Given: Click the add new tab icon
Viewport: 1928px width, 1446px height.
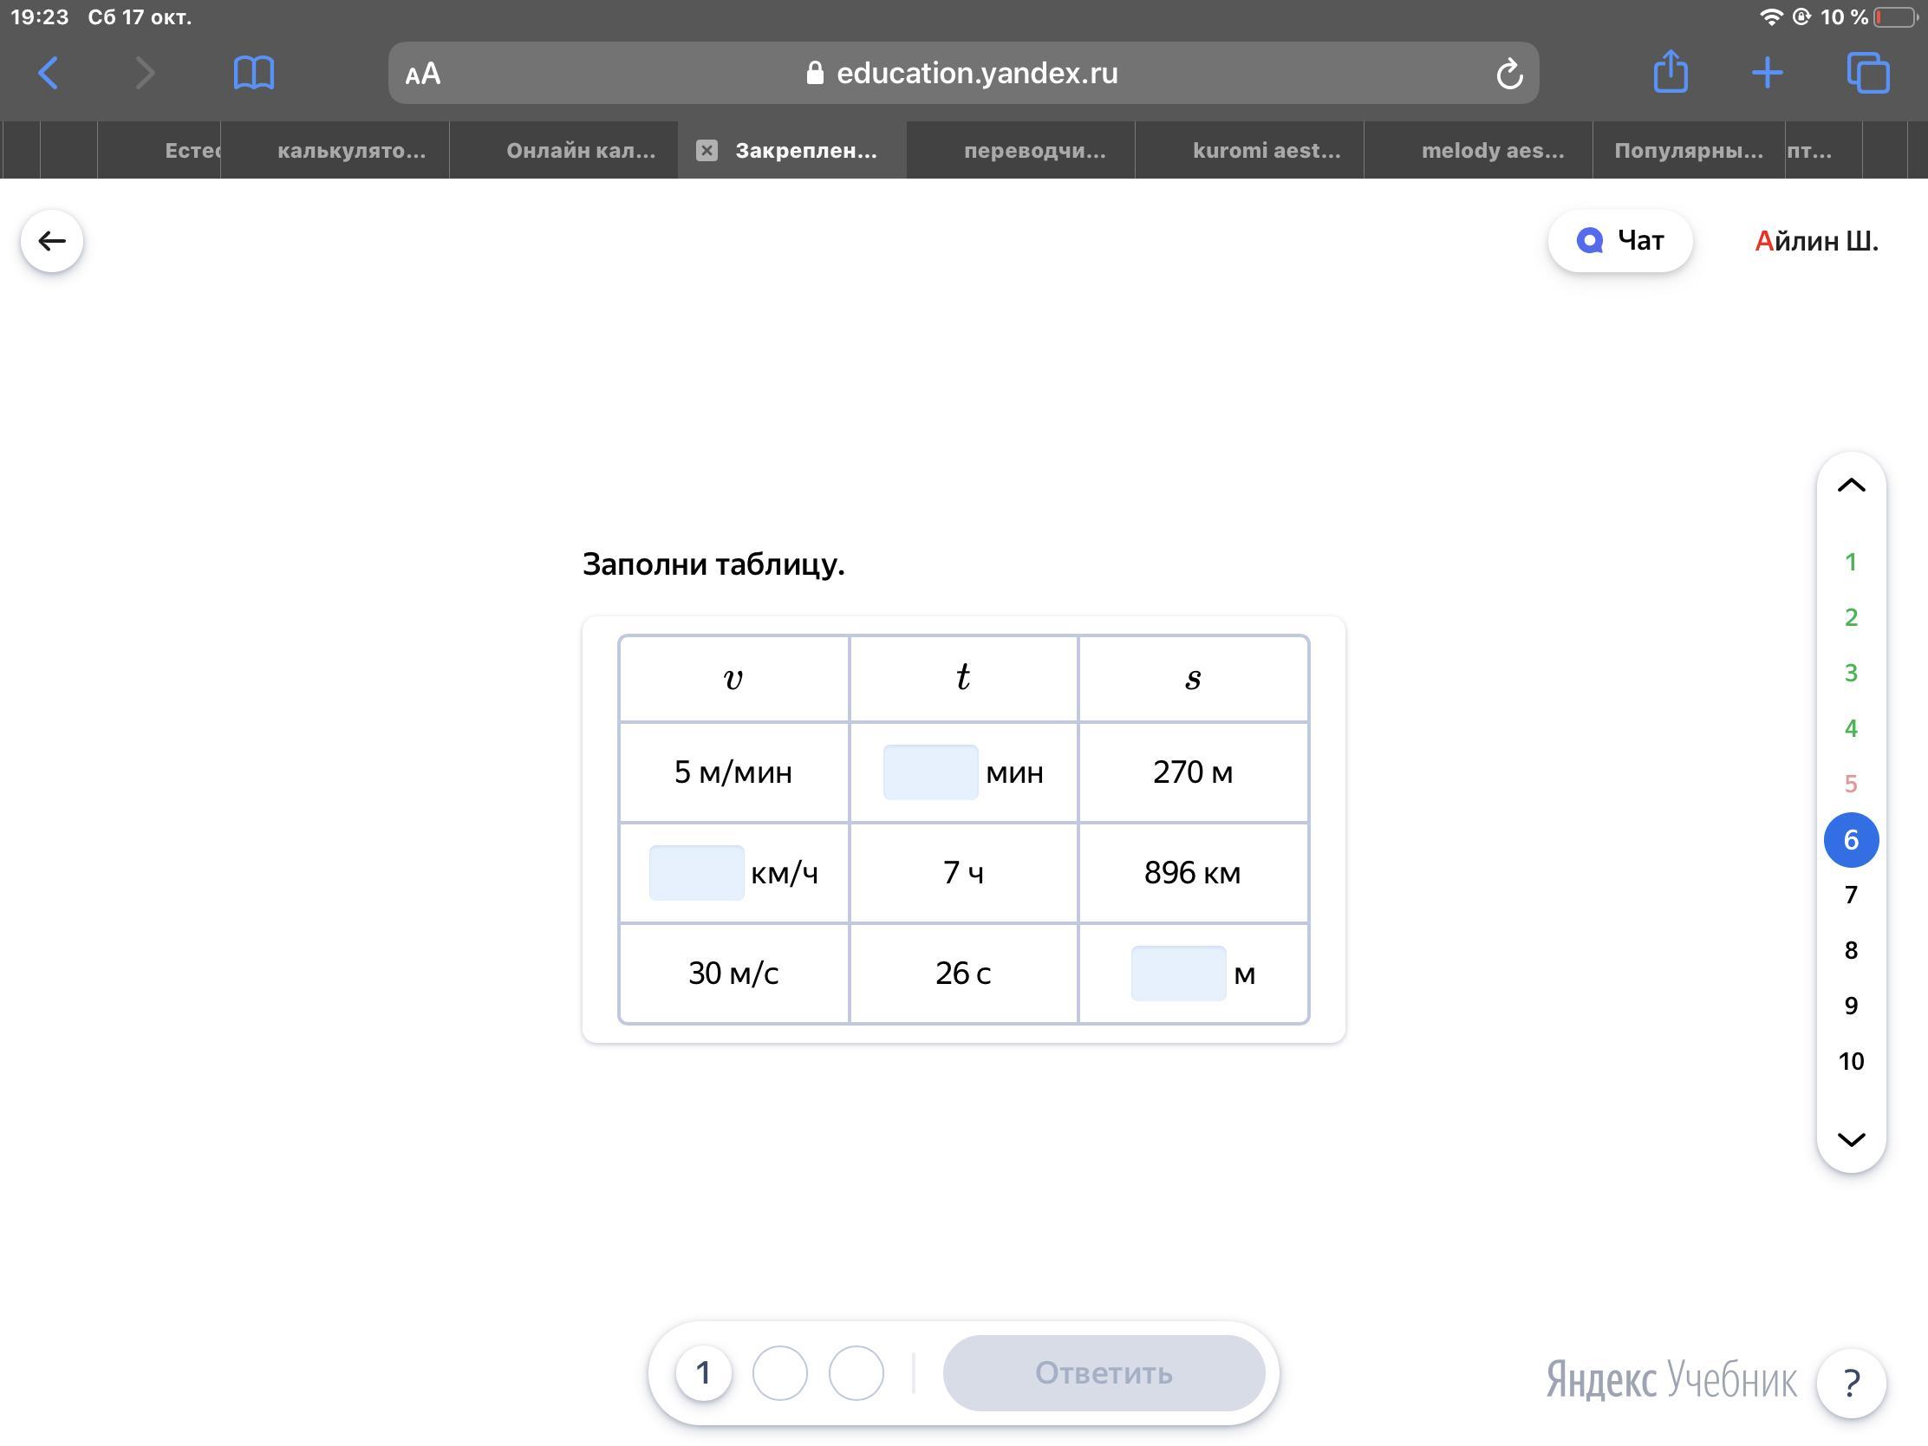Looking at the screenshot, I should [x=1766, y=73].
